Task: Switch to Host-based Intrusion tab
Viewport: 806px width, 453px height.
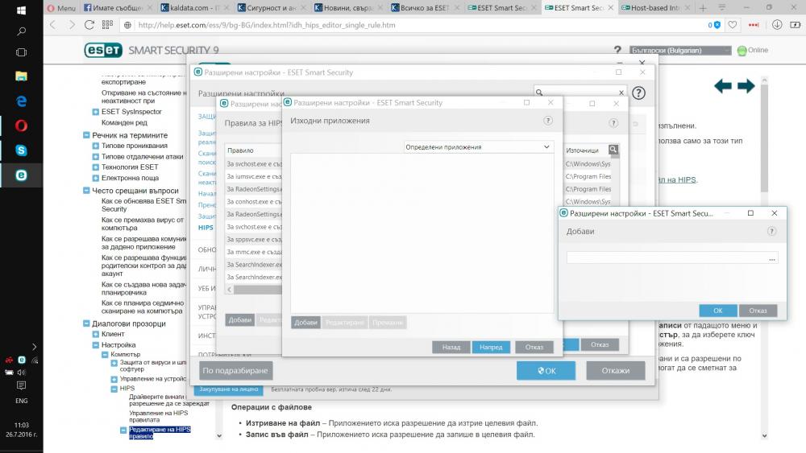Action: point(655,8)
